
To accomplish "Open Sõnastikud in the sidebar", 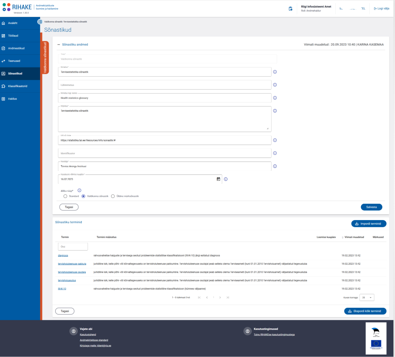I will (x=20, y=73).
